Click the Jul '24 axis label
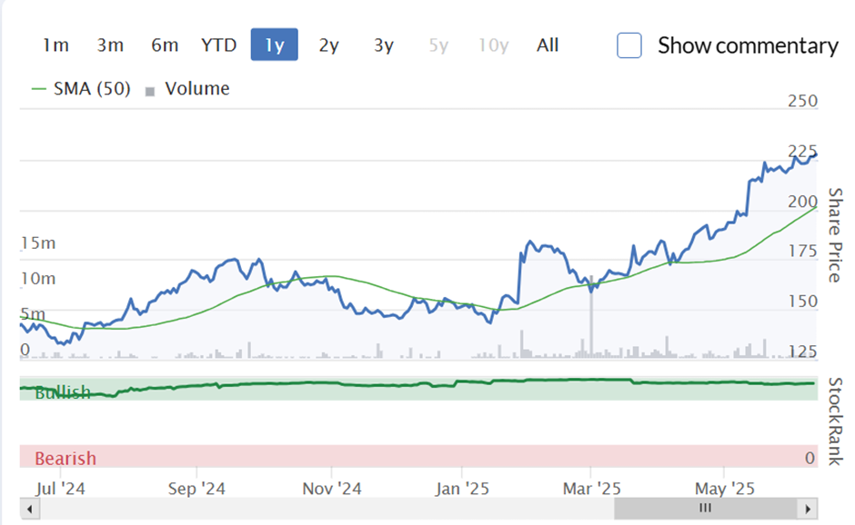The width and height of the screenshot is (855, 525). coord(60,489)
